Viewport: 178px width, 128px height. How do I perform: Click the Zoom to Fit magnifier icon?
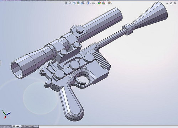[x=66, y=3]
